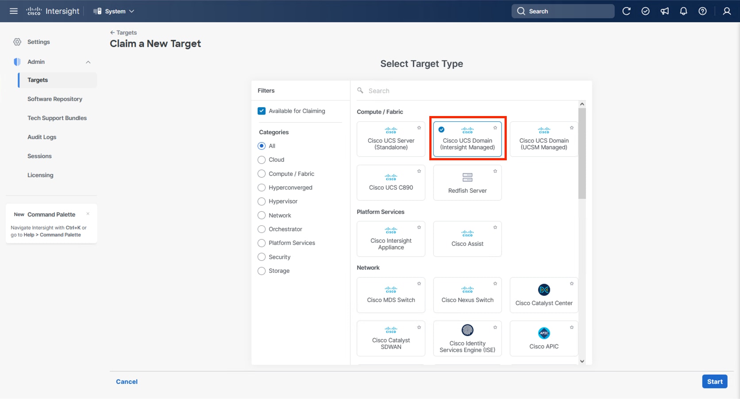This screenshot has width=740, height=399.
Task: Open Audit Logs in sidebar
Action: (x=42, y=137)
